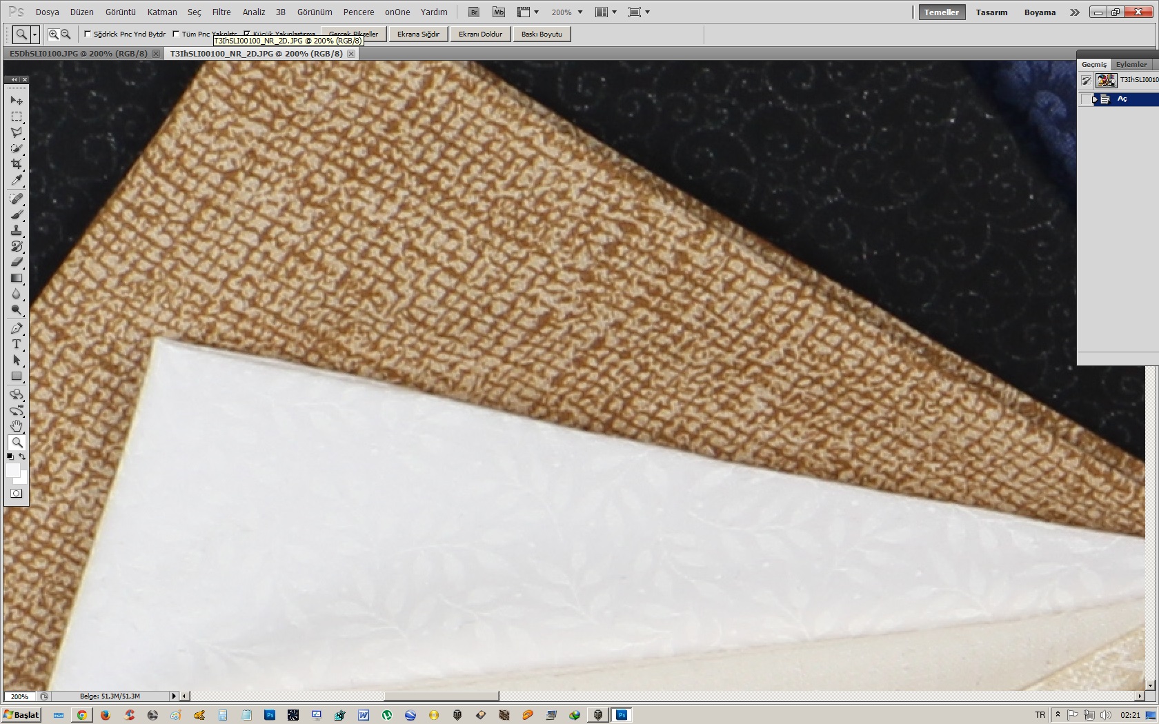The height and width of the screenshot is (724, 1159).
Task: Select the Hand tool
Action: (x=17, y=427)
